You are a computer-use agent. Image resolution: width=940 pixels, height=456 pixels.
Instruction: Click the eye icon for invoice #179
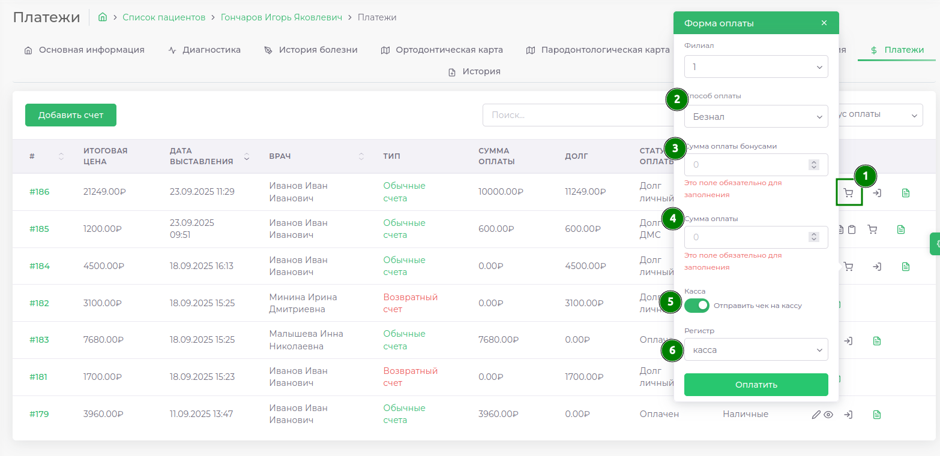pos(828,414)
